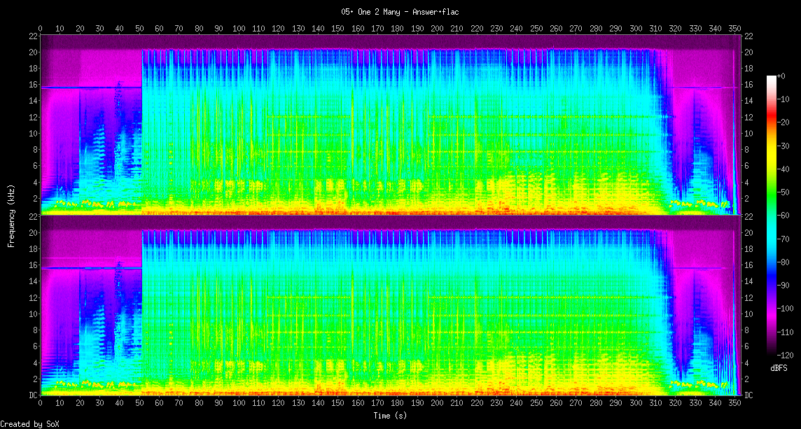The width and height of the screenshot is (801, 429).
Task: Select the 300 second mark on the bottom time axis
Action: (x=636, y=402)
